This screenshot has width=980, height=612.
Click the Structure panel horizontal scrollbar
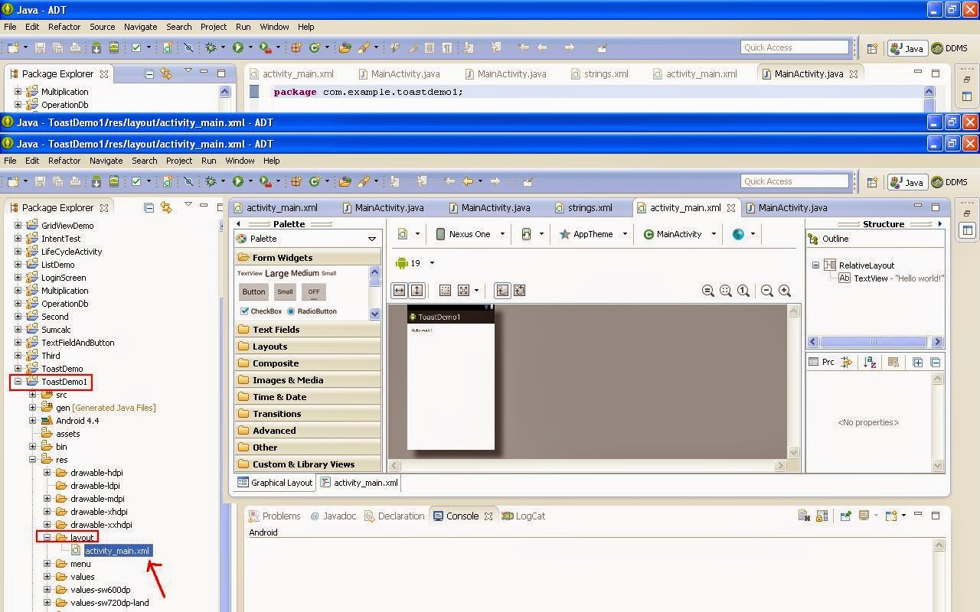[875, 342]
